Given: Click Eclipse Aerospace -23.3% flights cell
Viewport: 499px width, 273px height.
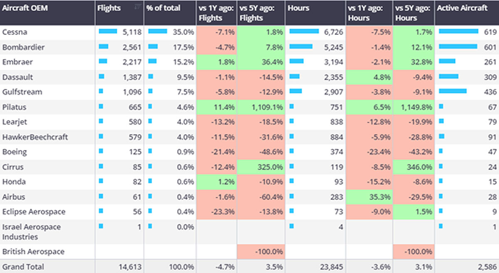Looking at the screenshot, I should [216, 212].
